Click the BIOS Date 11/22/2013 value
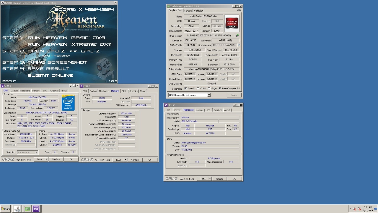 [210, 150]
